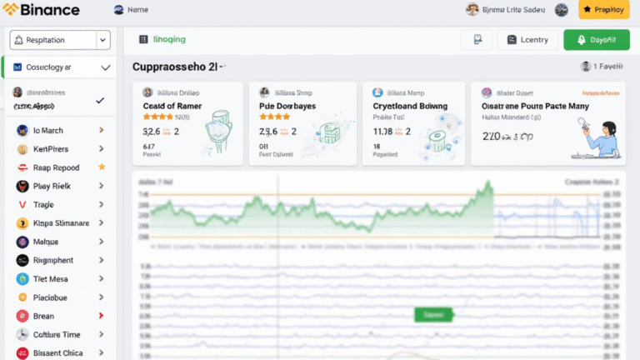
Task: Open the user avatar next to Bjnme Lrite Sodeu
Action: tap(472, 10)
